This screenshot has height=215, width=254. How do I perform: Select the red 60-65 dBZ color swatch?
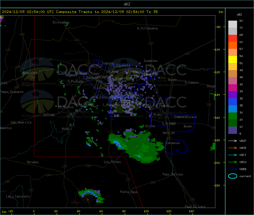coord(233,38)
